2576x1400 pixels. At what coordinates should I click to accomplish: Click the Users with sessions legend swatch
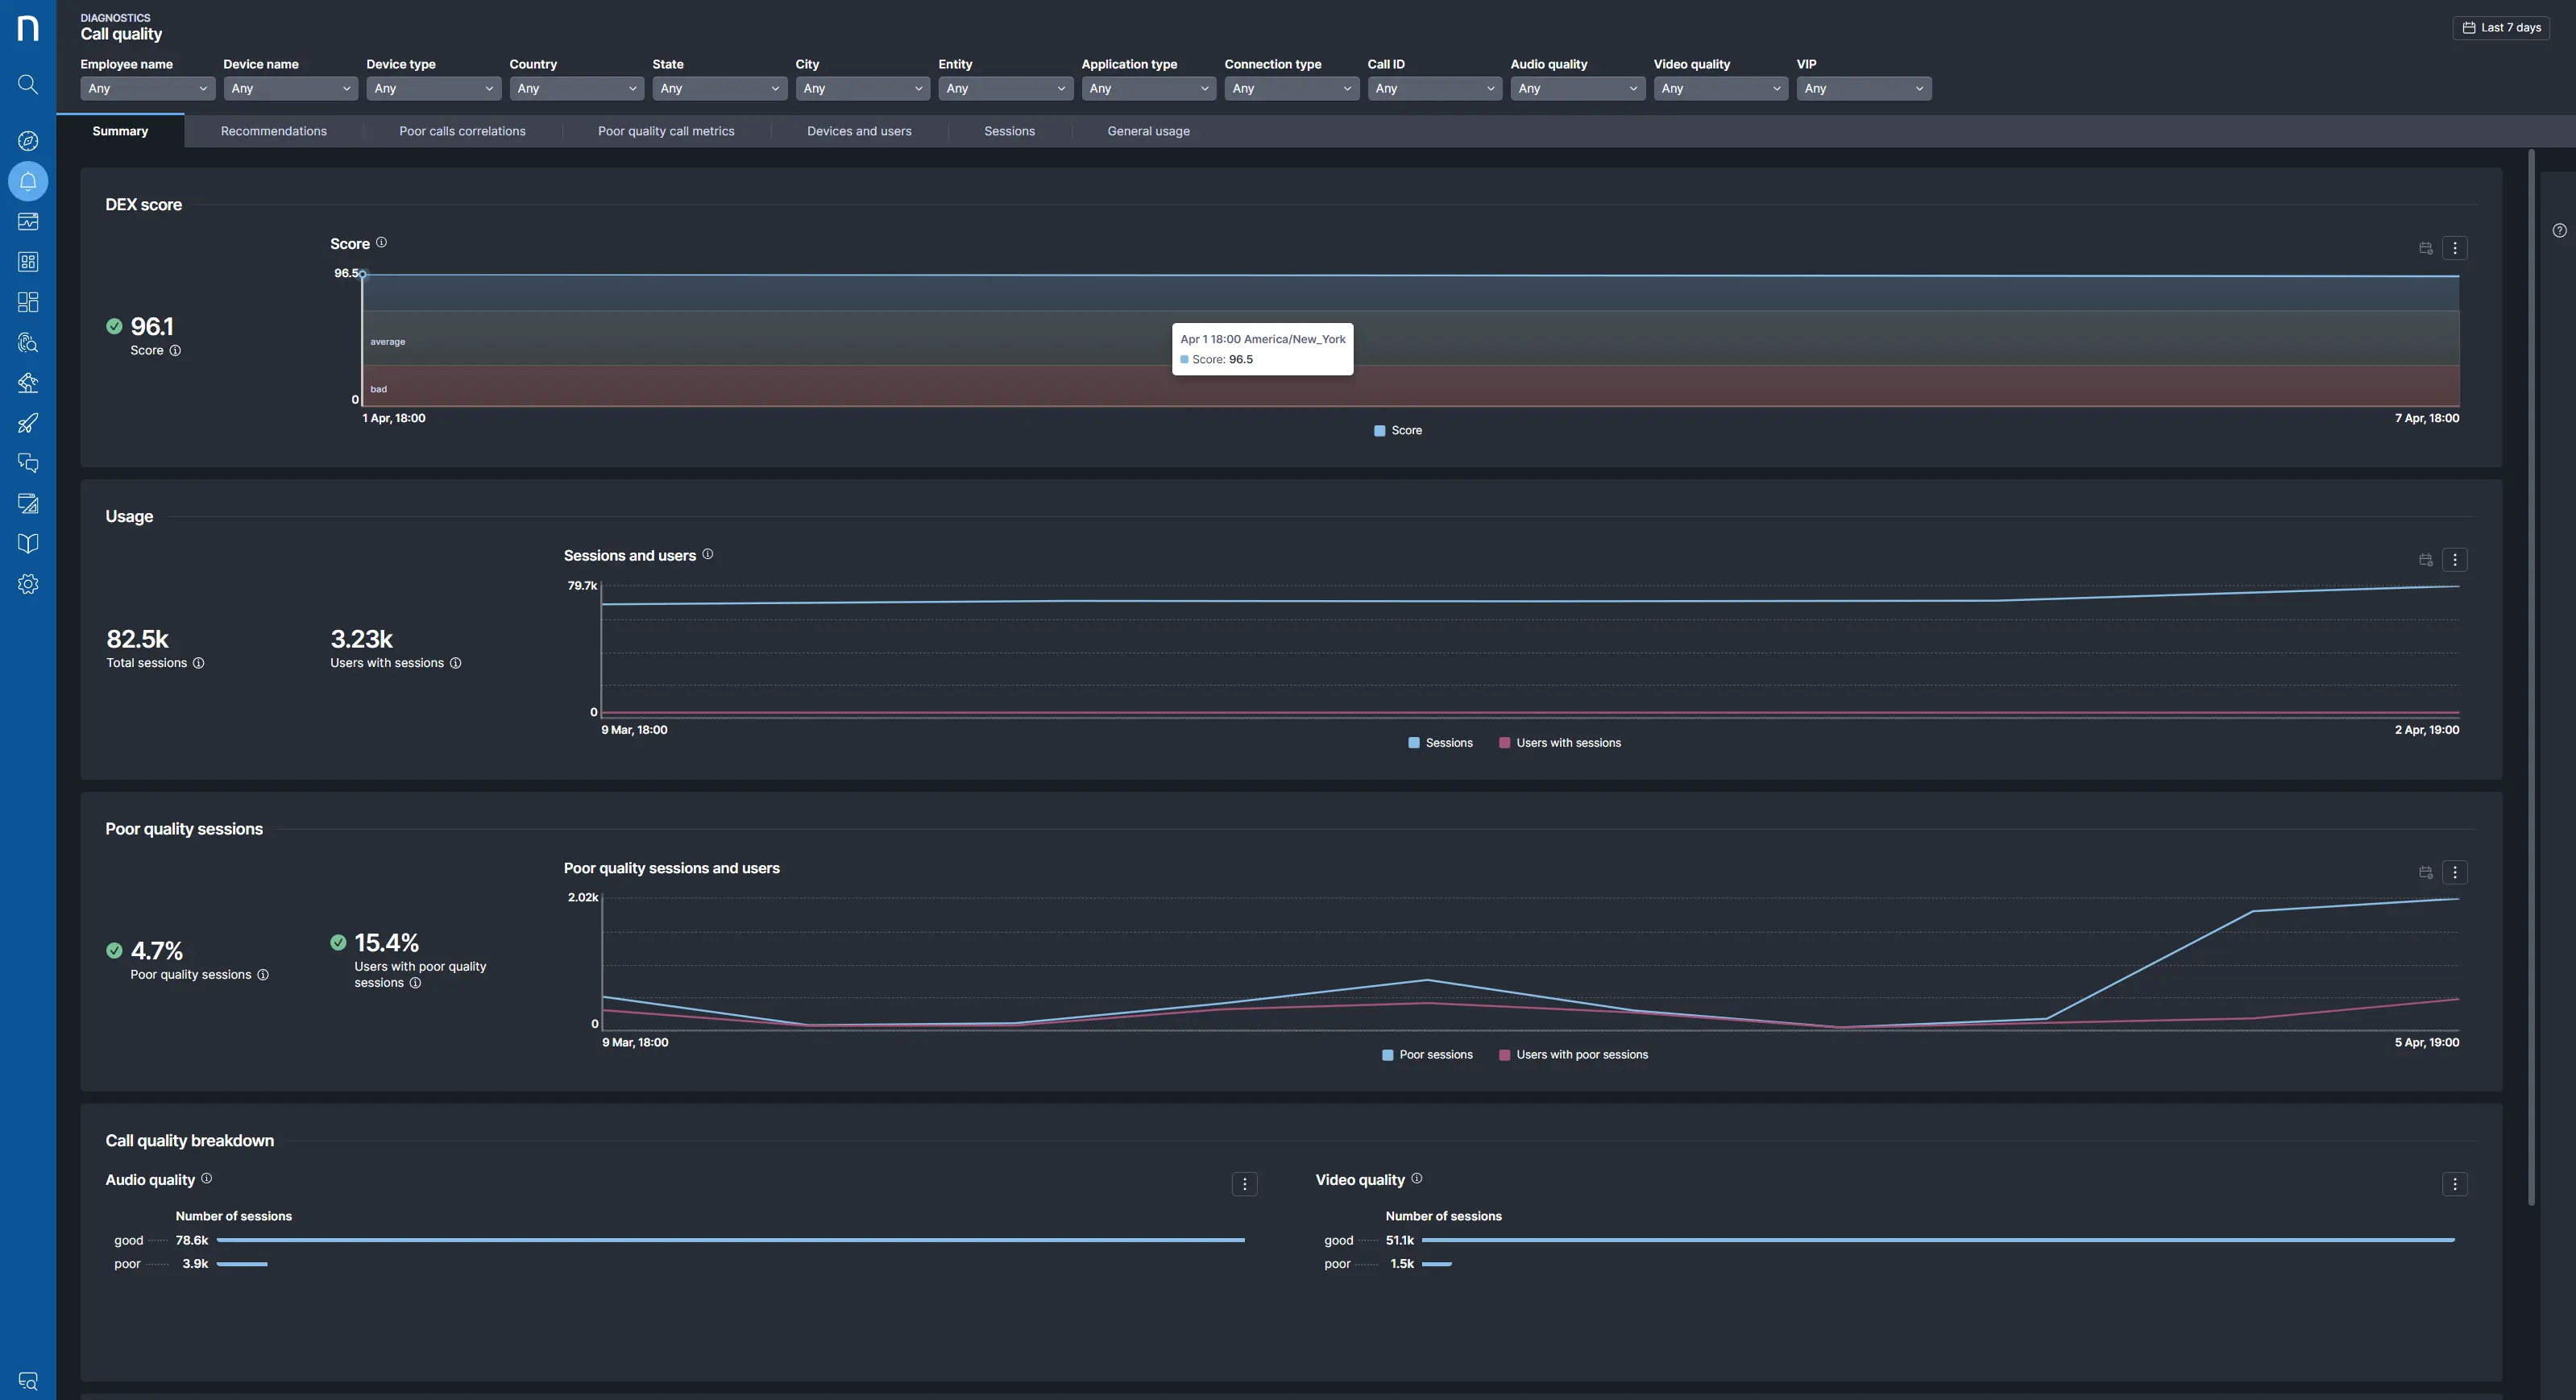[x=1504, y=743]
